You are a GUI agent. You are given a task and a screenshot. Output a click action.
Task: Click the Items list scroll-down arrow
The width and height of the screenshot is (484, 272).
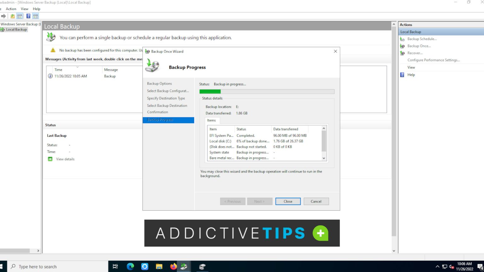(x=324, y=158)
